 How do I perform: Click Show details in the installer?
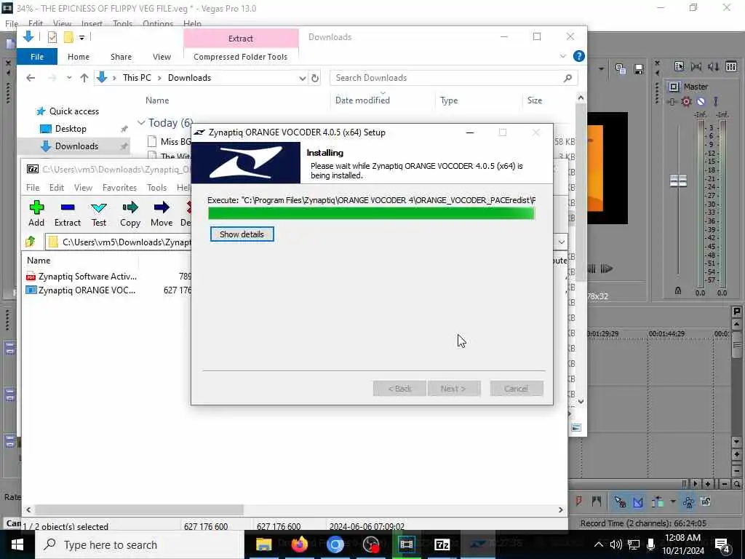point(242,234)
